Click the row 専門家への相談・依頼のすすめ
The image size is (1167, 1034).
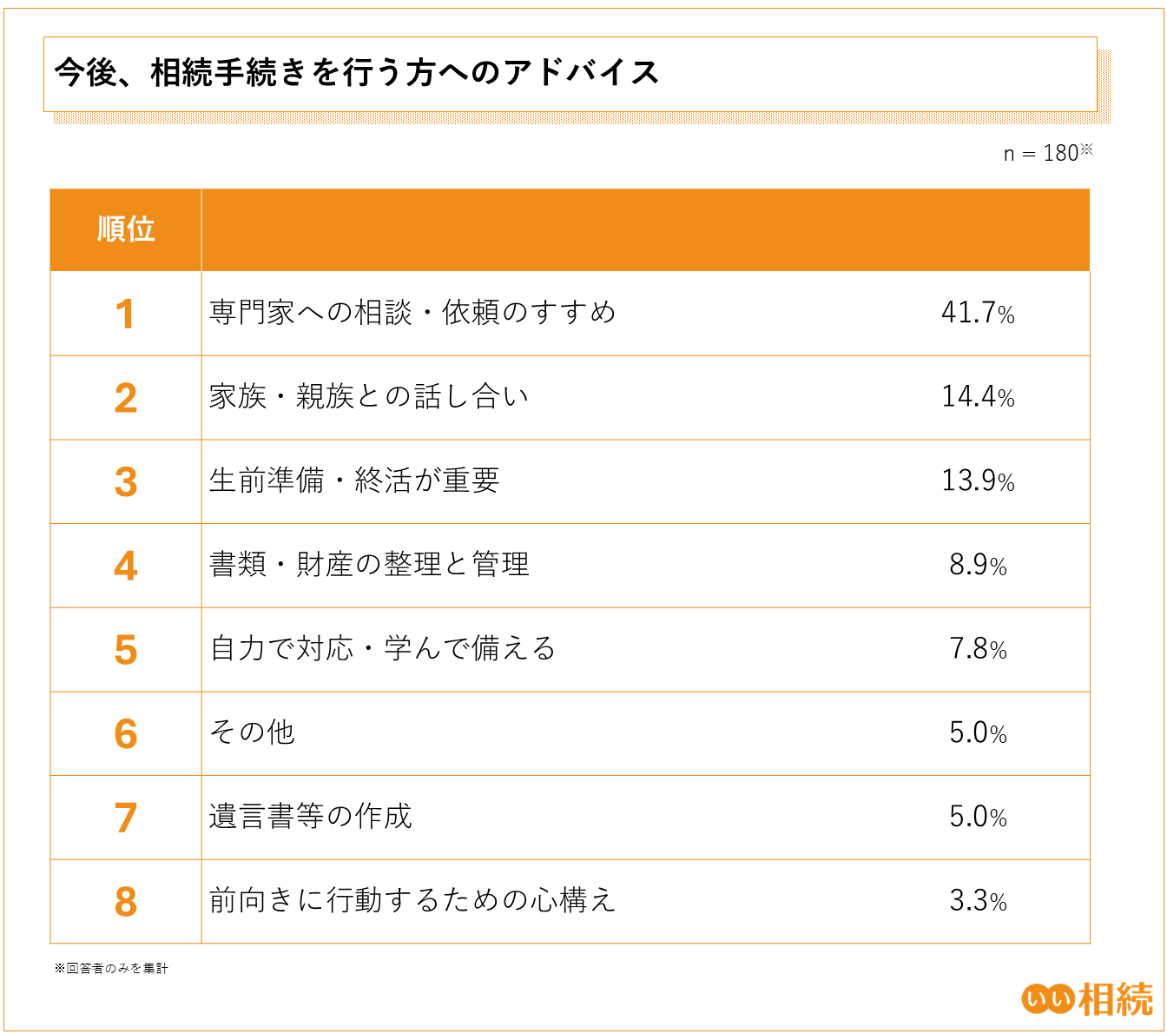coord(412,313)
